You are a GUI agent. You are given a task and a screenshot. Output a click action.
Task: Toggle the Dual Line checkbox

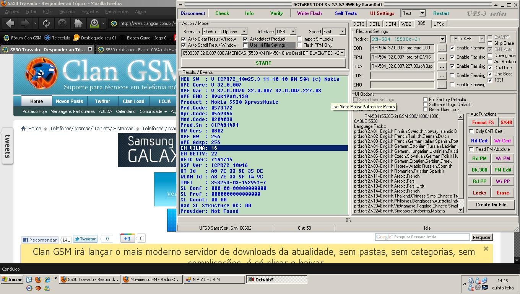(x=490, y=68)
